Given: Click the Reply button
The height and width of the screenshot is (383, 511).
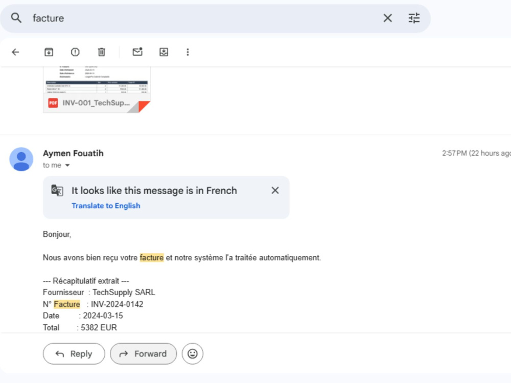Looking at the screenshot, I should point(74,354).
